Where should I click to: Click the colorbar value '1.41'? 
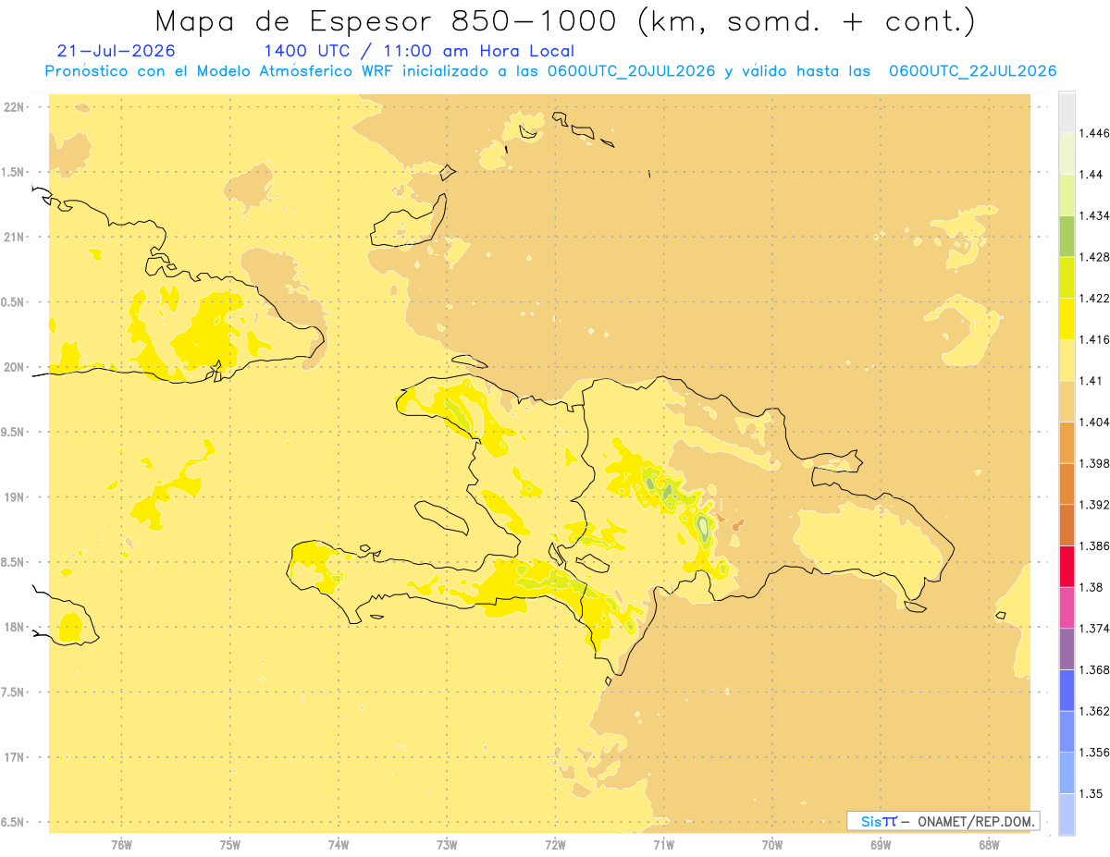point(1092,381)
